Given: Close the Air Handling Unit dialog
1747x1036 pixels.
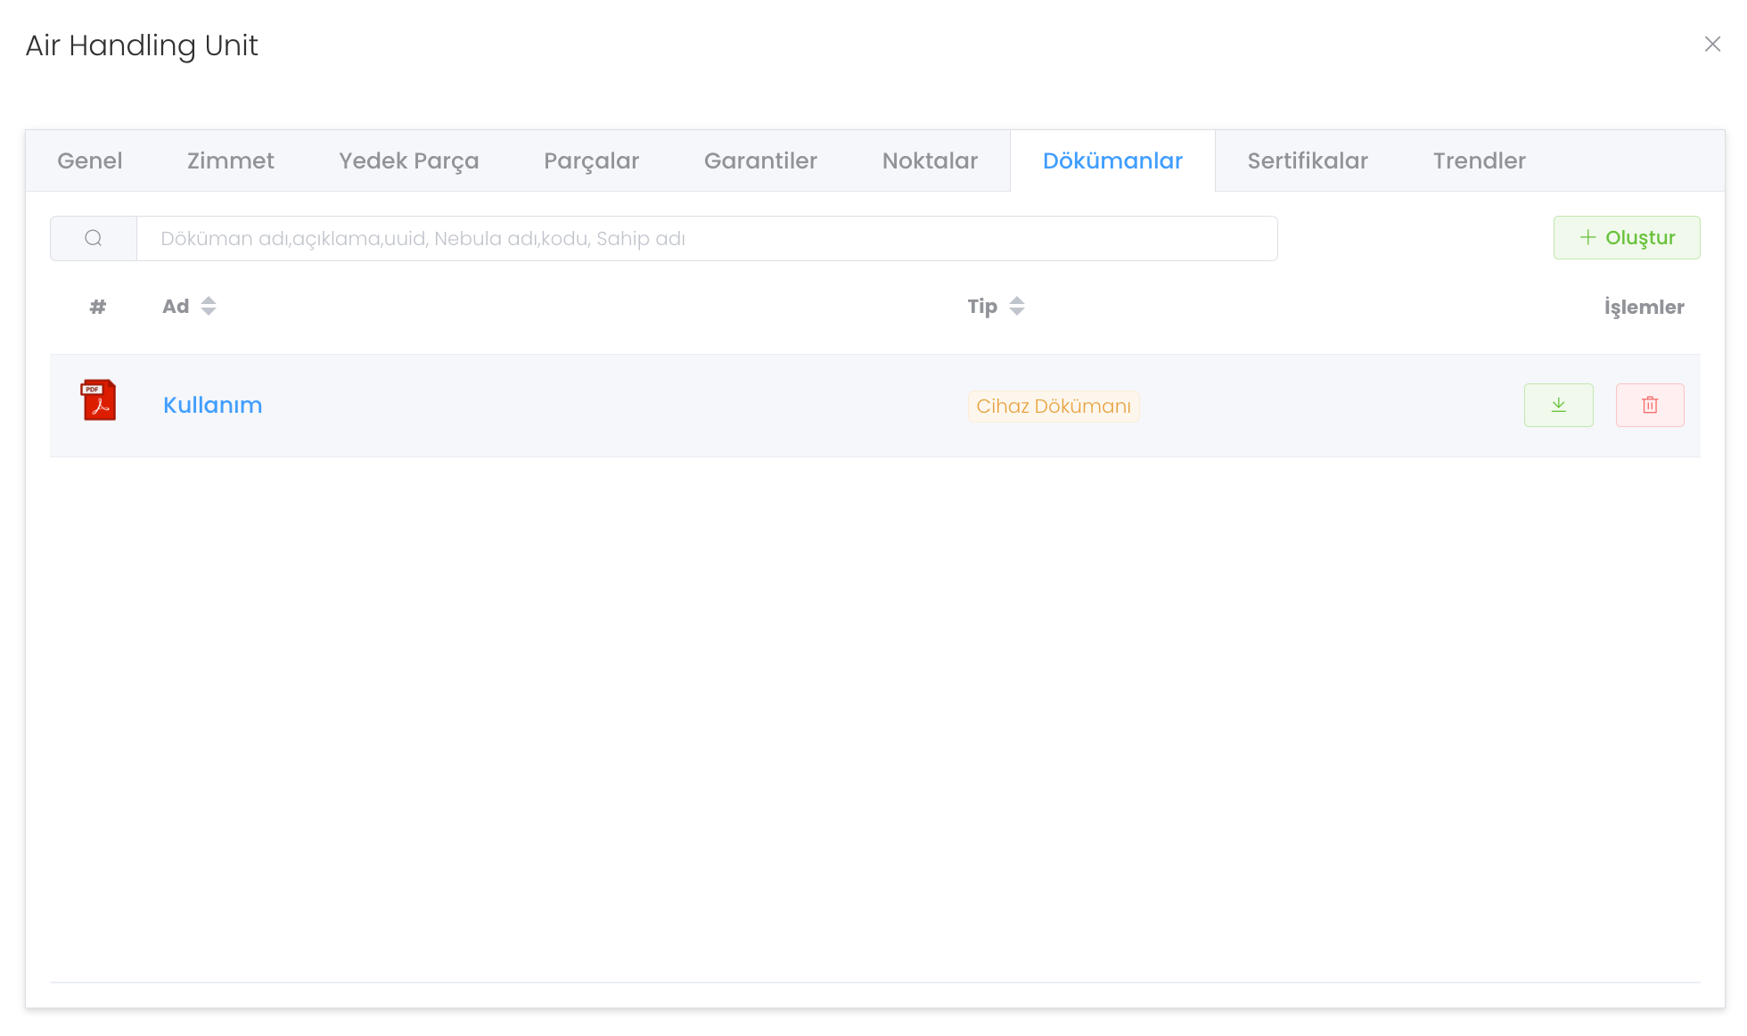Looking at the screenshot, I should coord(1712,45).
